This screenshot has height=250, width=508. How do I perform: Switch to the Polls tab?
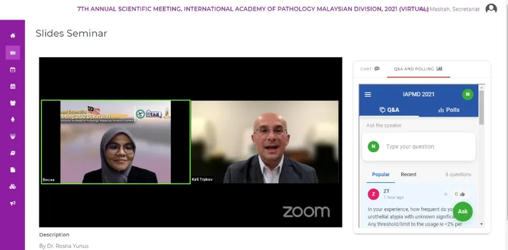click(449, 110)
